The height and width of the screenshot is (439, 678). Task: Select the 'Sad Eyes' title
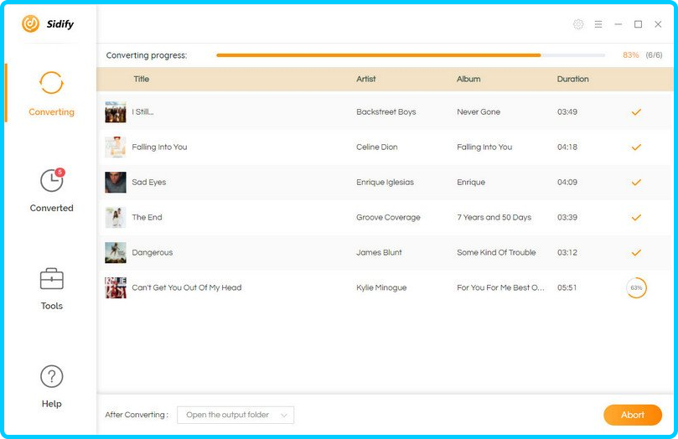click(x=148, y=183)
